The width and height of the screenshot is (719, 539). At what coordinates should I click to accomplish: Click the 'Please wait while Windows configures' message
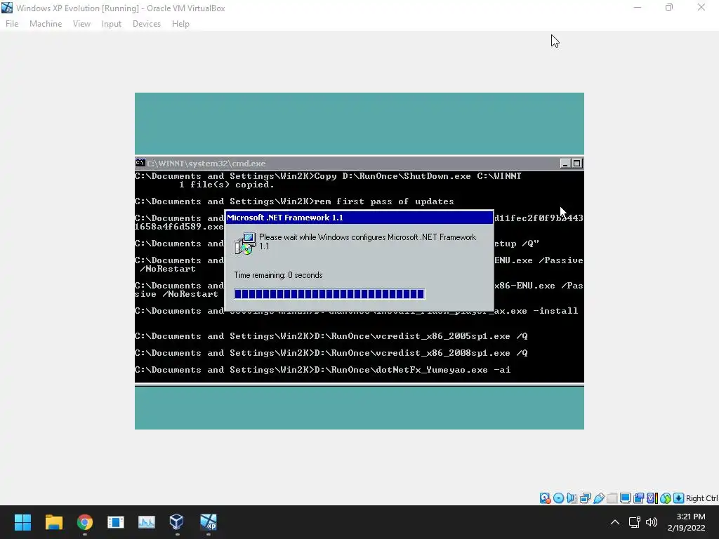pyautogui.click(x=368, y=241)
